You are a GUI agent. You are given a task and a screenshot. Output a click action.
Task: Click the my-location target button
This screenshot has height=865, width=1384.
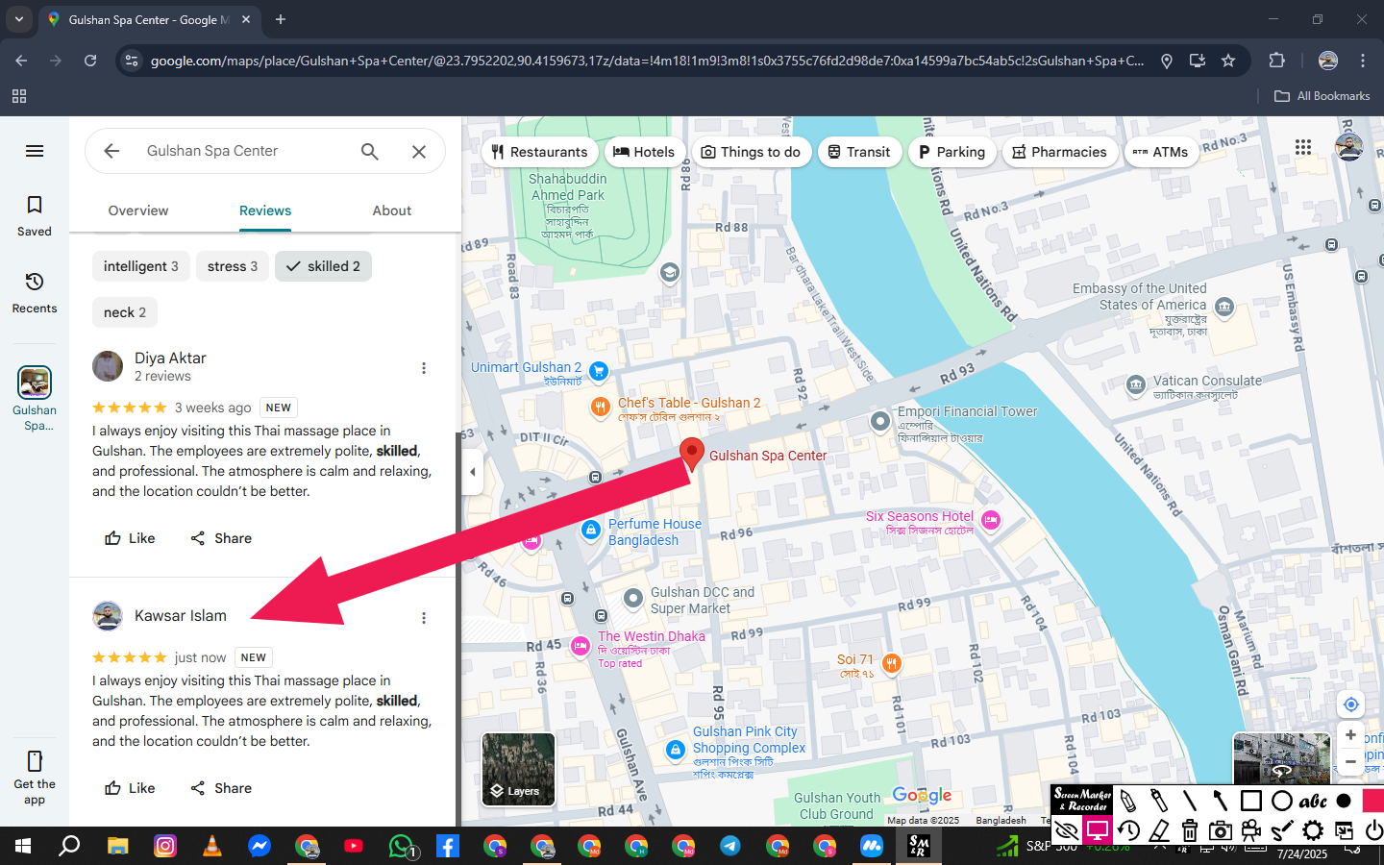[1350, 704]
